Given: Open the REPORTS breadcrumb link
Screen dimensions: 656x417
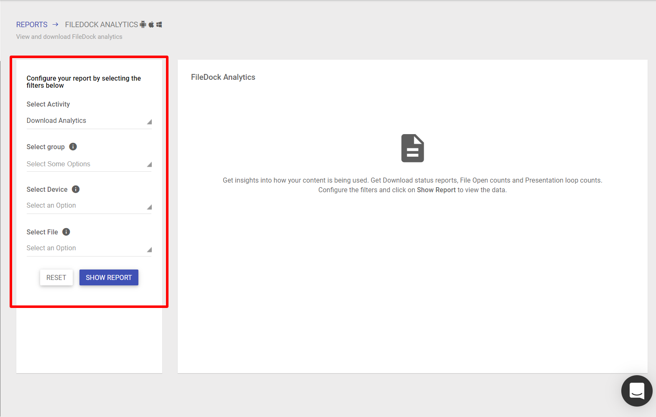Looking at the screenshot, I should (x=32, y=25).
